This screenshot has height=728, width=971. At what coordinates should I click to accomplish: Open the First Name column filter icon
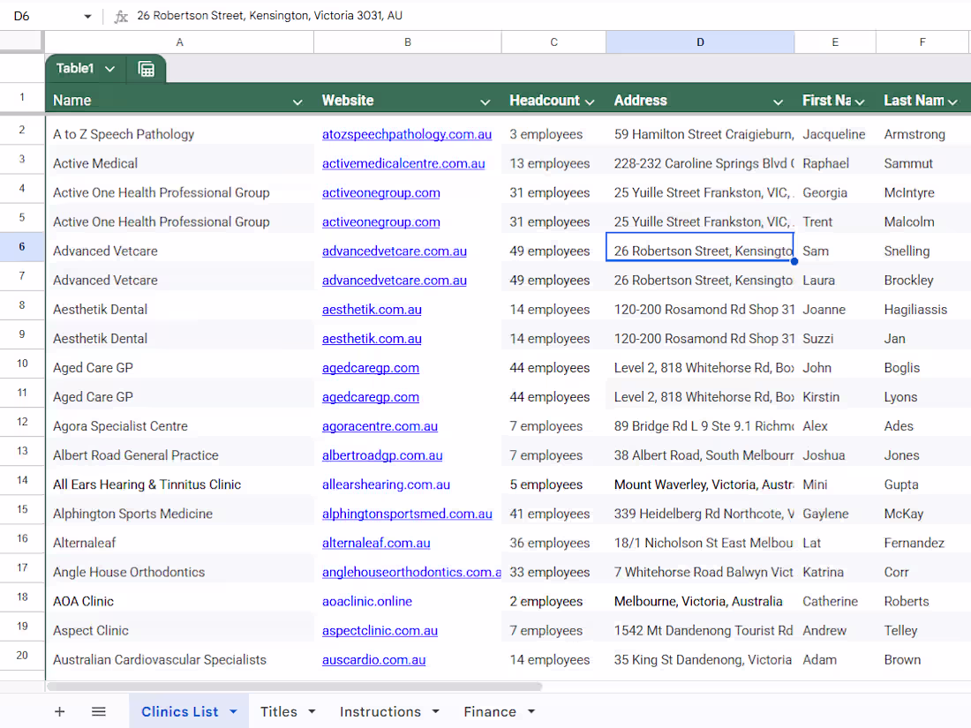point(859,101)
